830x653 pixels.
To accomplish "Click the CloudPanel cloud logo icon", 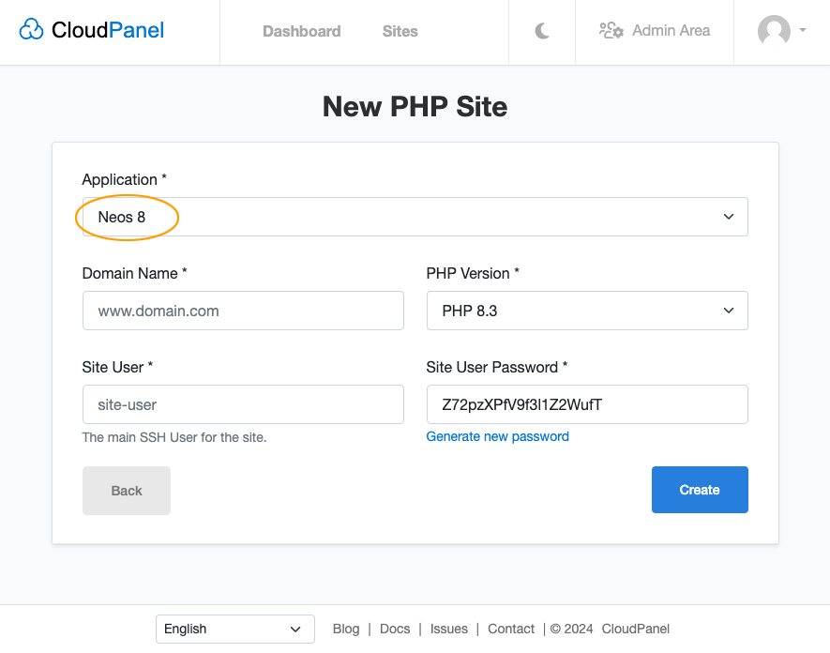I will tap(32, 30).
